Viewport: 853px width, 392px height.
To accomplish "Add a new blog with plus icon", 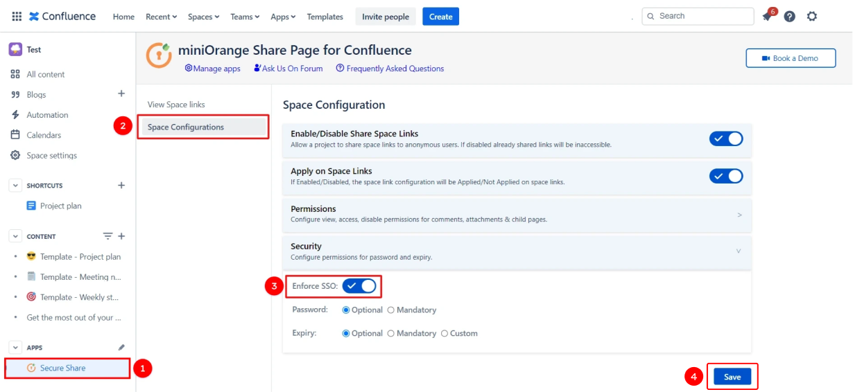I will click(x=121, y=93).
